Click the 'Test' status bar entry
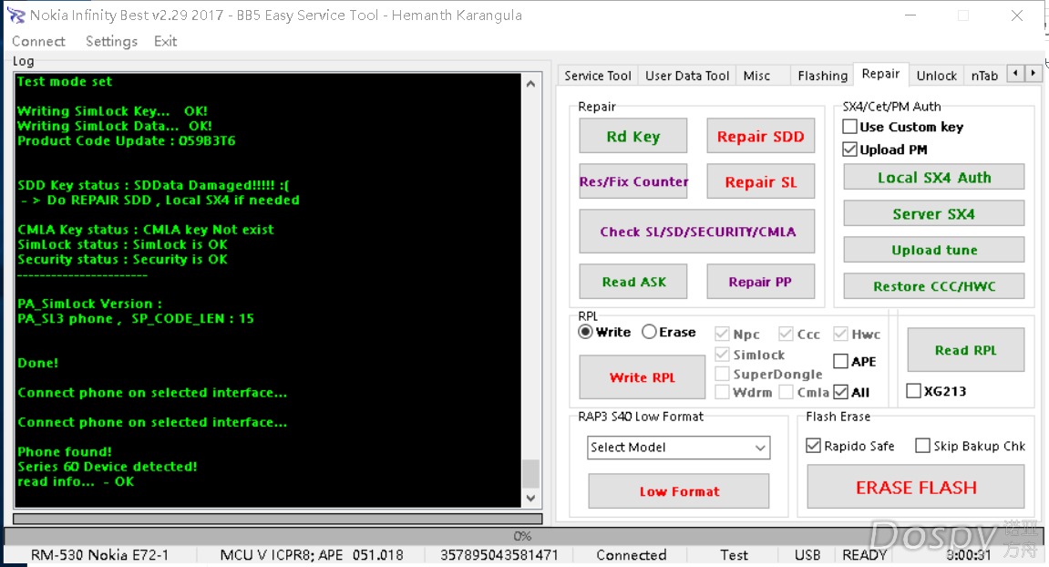This screenshot has height=567, width=1049. pyautogui.click(x=734, y=555)
